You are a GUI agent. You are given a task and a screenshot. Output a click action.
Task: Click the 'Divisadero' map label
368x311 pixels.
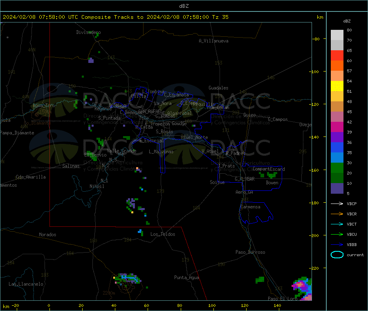tap(88, 32)
